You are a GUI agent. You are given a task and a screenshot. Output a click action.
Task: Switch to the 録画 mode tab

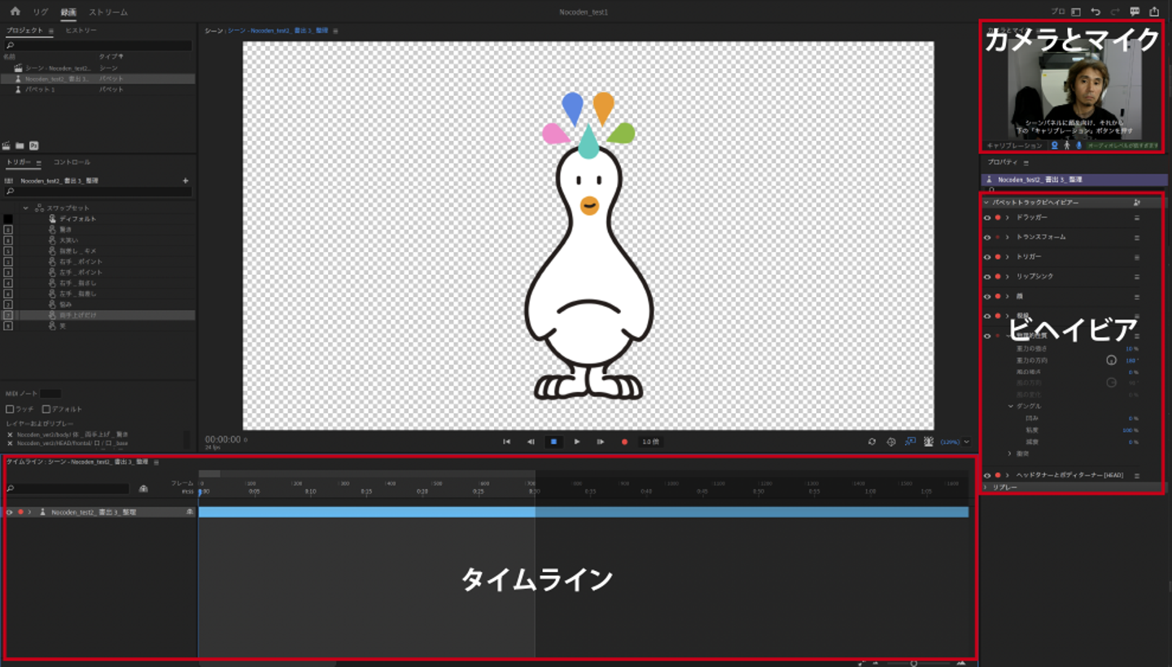coord(68,12)
